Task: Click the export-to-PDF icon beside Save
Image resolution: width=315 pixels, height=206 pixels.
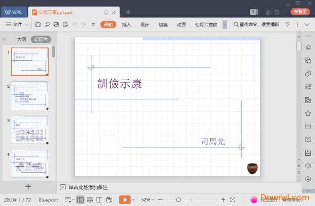Action: coord(47,24)
